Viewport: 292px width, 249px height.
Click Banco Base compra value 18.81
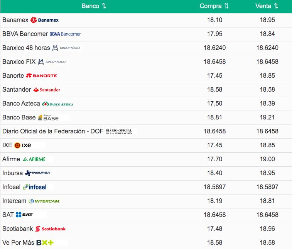(215, 118)
